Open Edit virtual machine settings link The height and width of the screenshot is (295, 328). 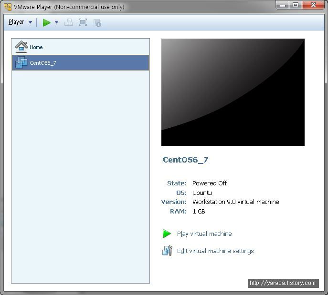click(215, 251)
